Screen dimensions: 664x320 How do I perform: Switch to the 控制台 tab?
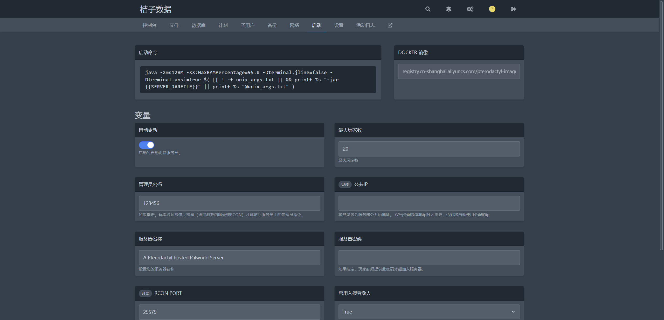click(x=149, y=25)
